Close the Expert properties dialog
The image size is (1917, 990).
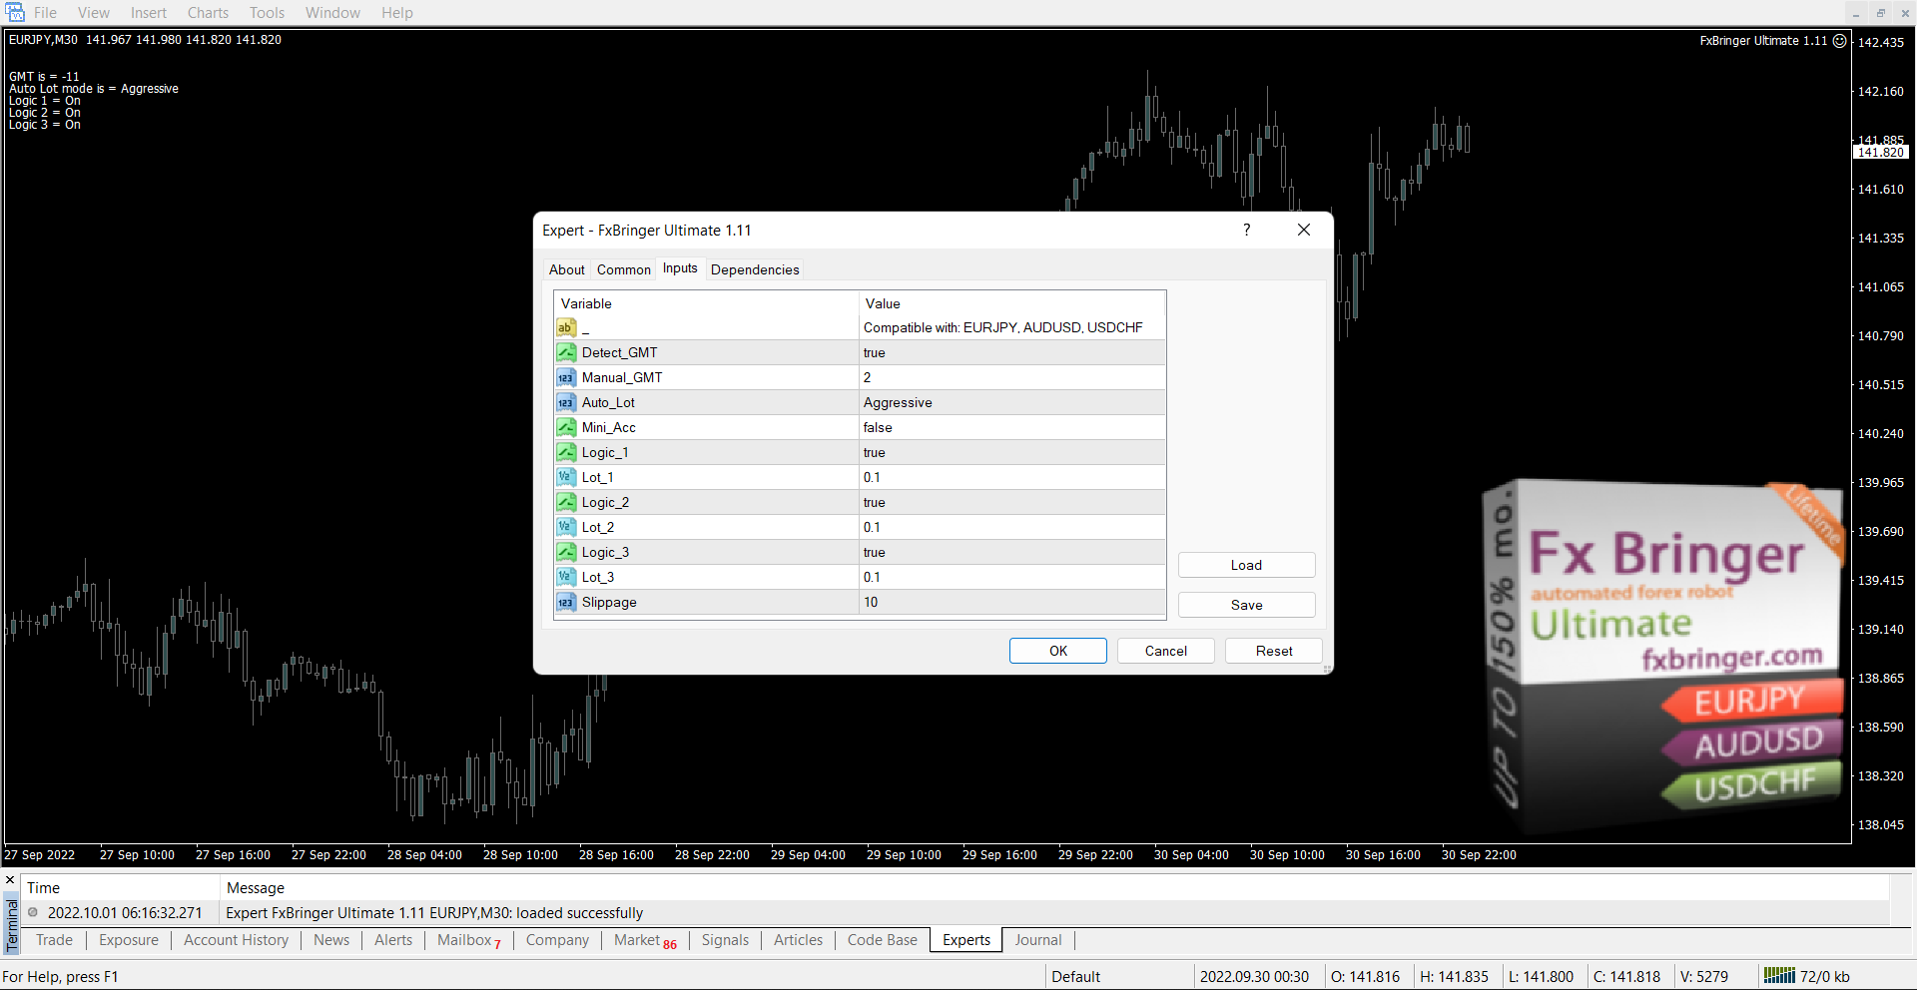(1303, 230)
